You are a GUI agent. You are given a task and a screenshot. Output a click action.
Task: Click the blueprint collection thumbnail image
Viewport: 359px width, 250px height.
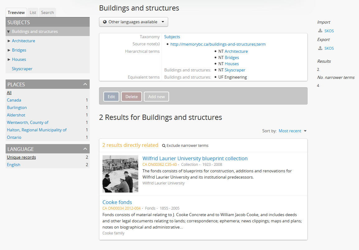(x=120, y=174)
